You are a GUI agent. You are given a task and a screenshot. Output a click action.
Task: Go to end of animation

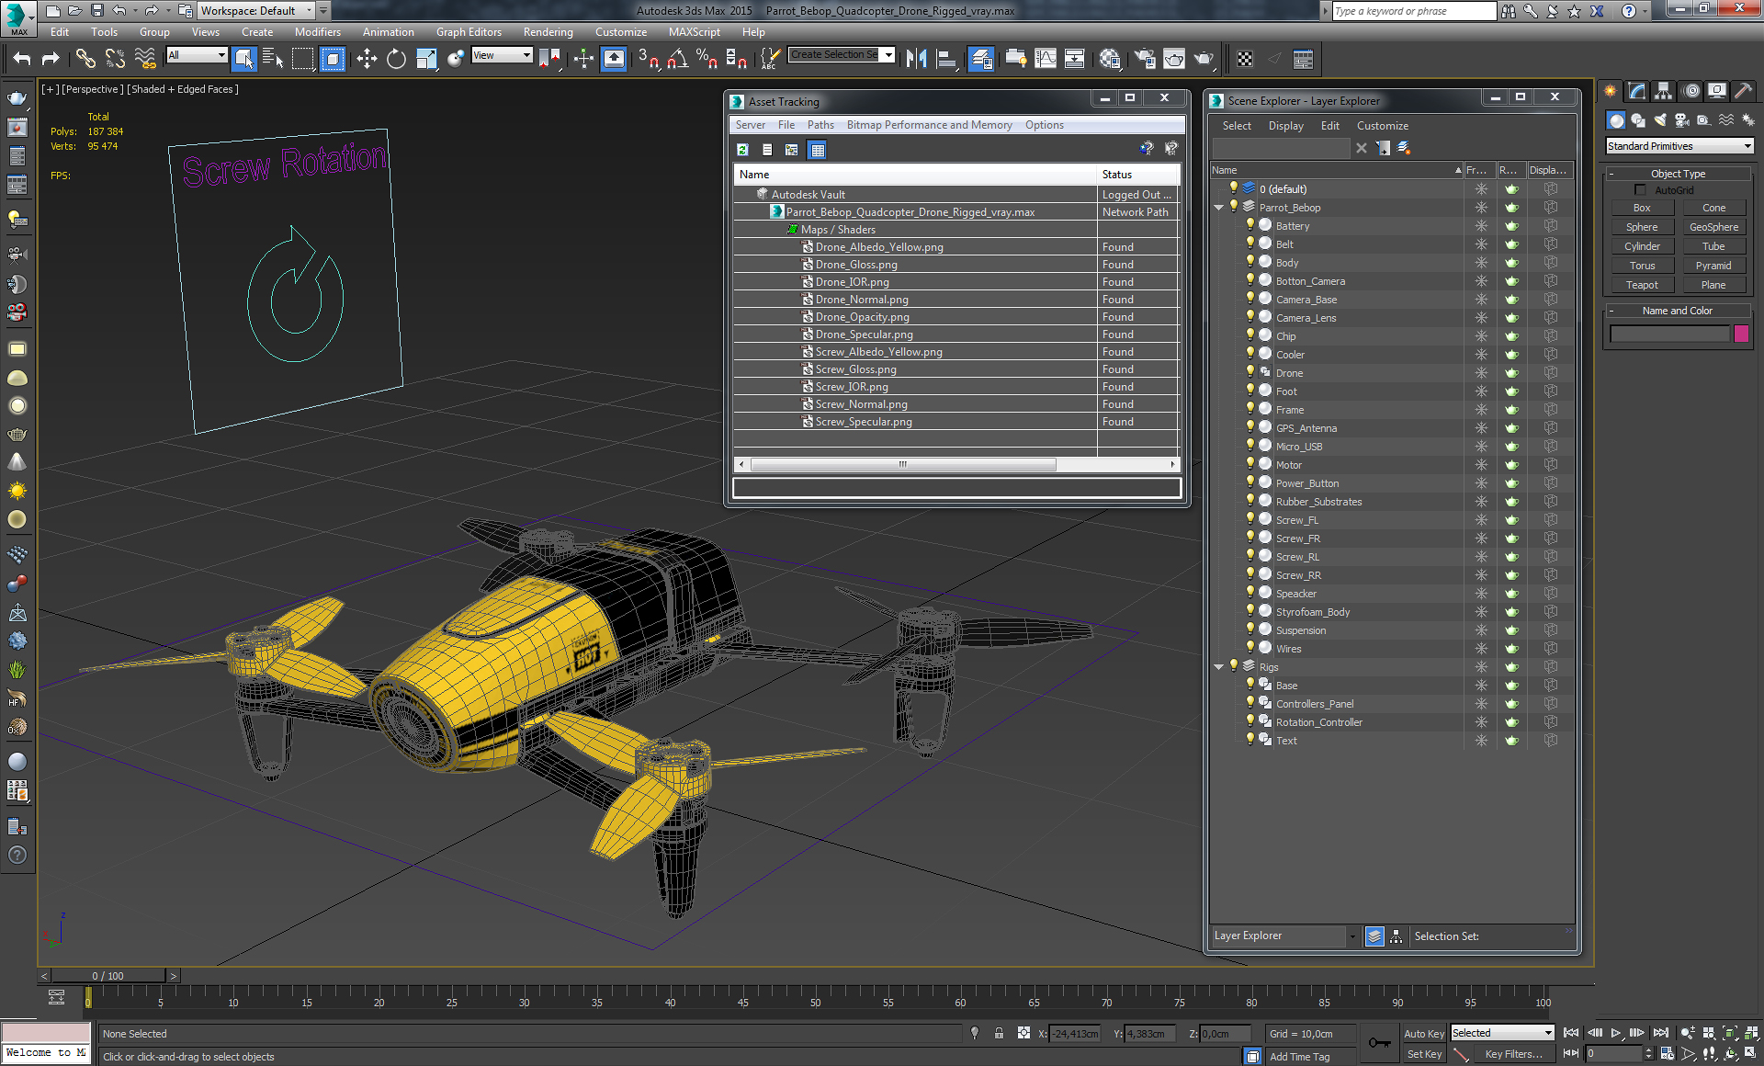click(x=1661, y=1033)
